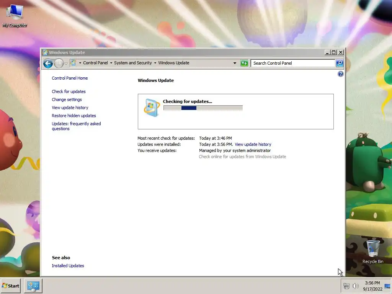Click the 'See also' heading
Screen dimensions: 392x294
(61, 258)
